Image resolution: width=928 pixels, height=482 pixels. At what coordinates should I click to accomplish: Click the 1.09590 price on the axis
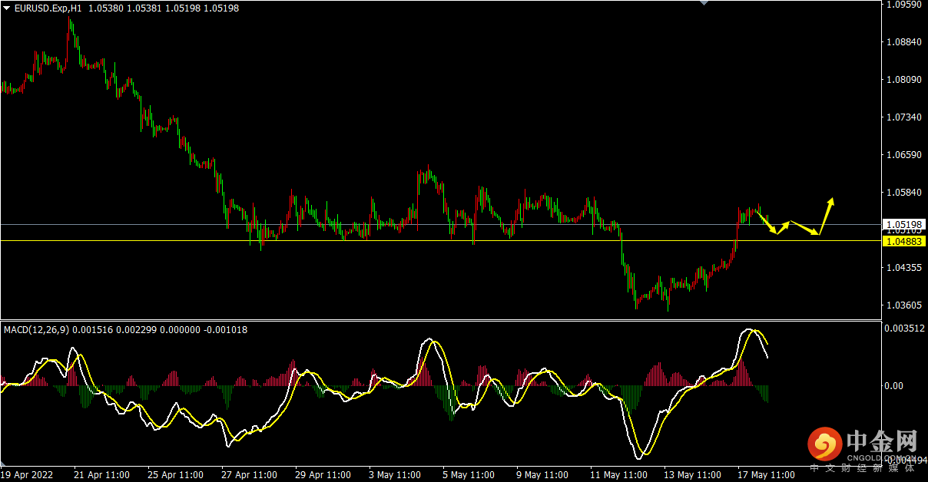pyautogui.click(x=903, y=5)
